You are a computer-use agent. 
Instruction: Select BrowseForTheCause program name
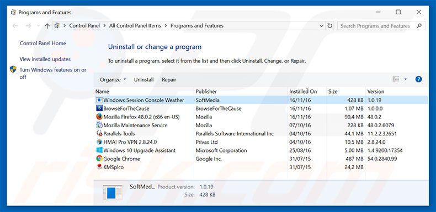(126, 108)
